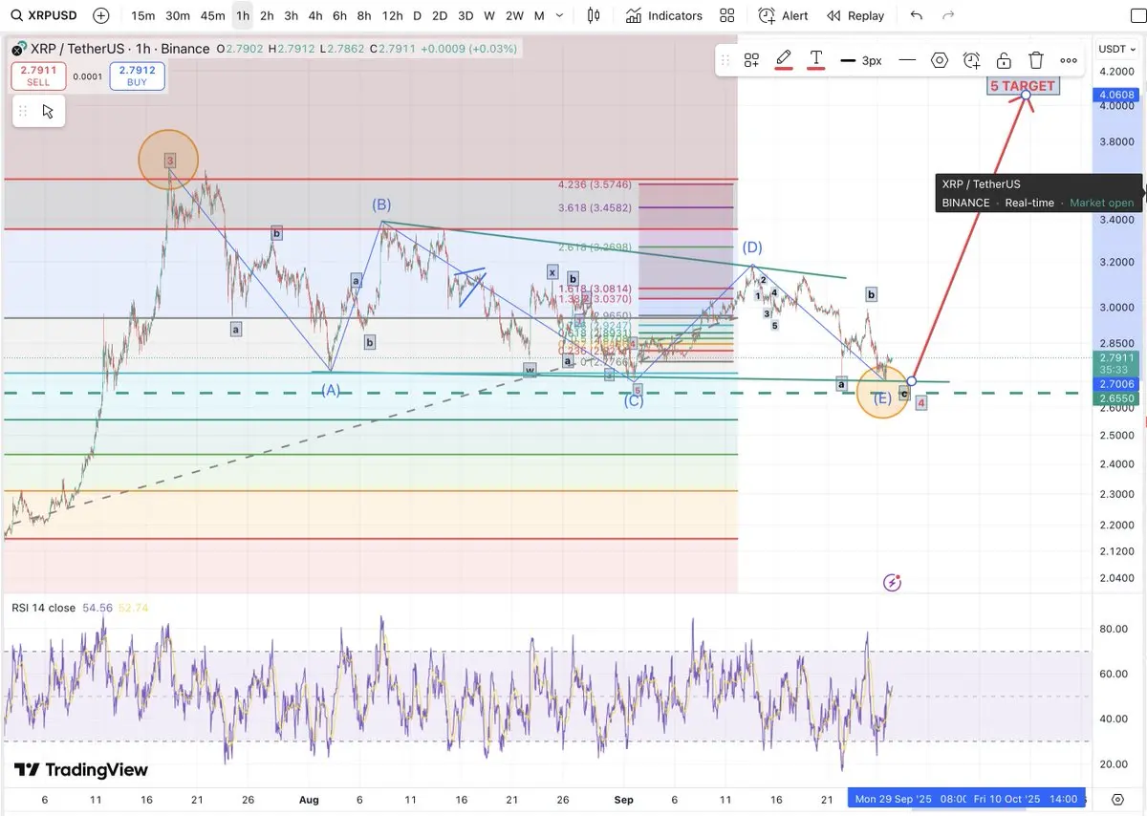The width and height of the screenshot is (1147, 816).
Task: Change text color with T icon
Action: click(816, 59)
